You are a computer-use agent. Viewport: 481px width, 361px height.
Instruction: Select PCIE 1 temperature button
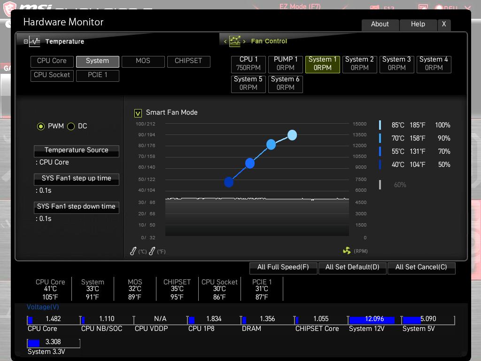98,75
